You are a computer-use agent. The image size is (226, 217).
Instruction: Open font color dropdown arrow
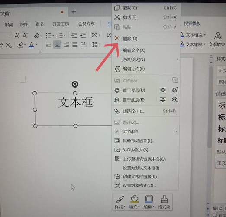coord(36,45)
